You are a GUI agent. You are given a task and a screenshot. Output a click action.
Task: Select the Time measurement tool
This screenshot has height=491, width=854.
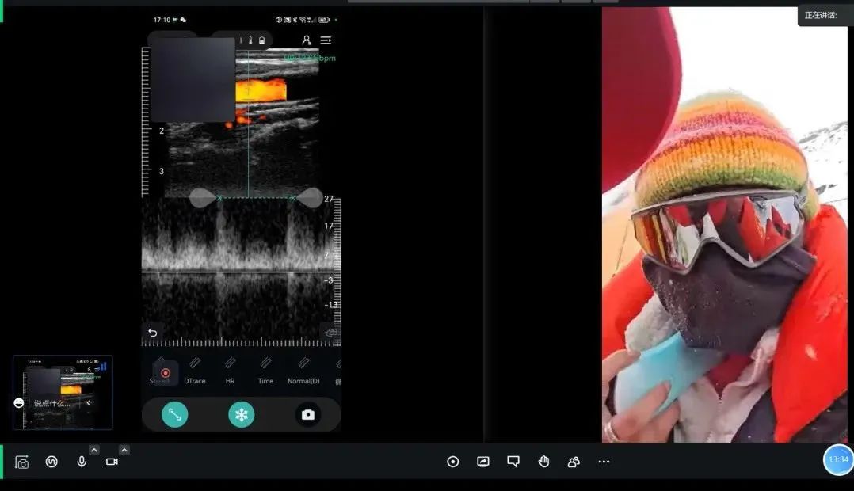click(265, 371)
